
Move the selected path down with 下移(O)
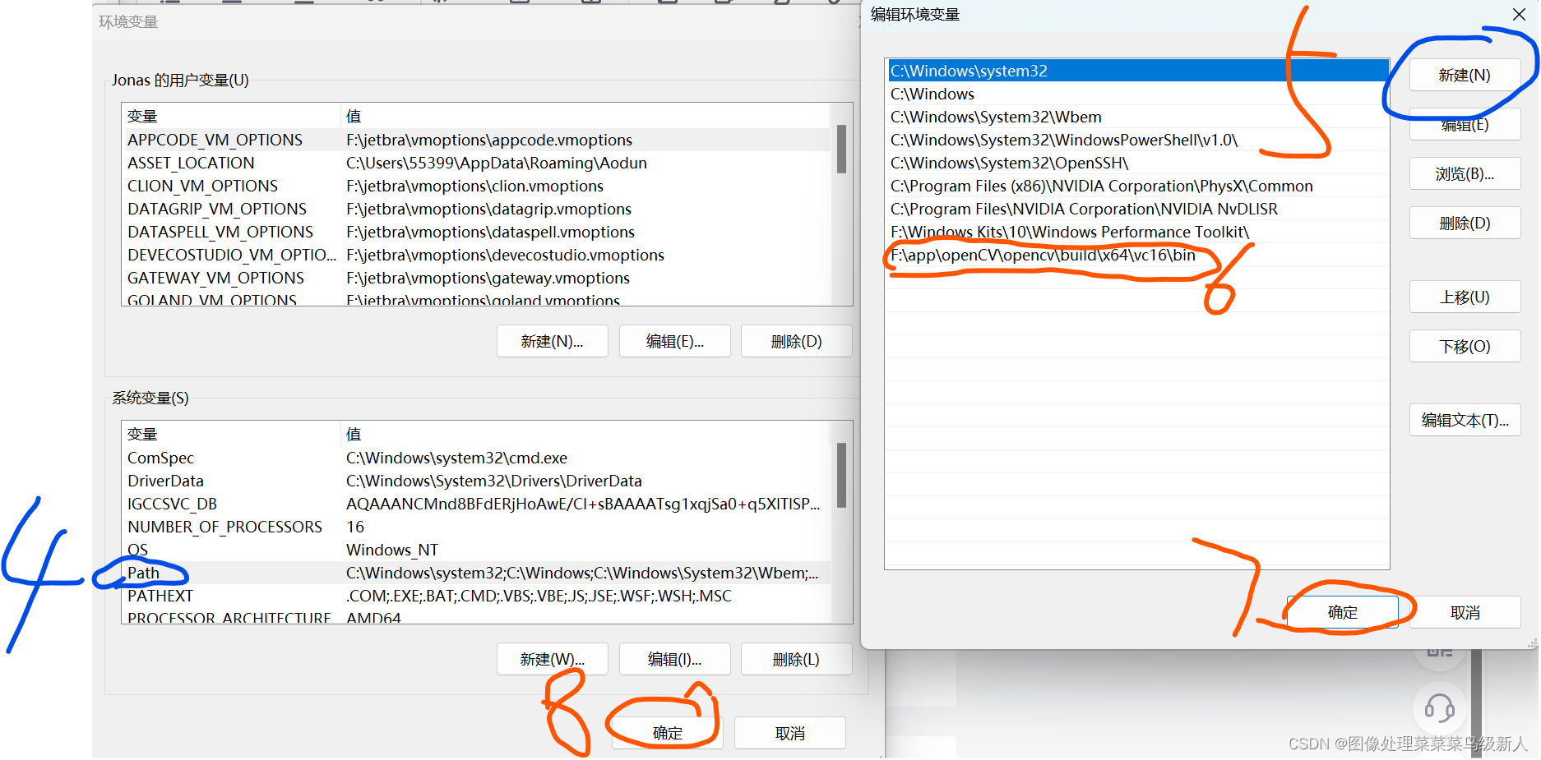1464,346
